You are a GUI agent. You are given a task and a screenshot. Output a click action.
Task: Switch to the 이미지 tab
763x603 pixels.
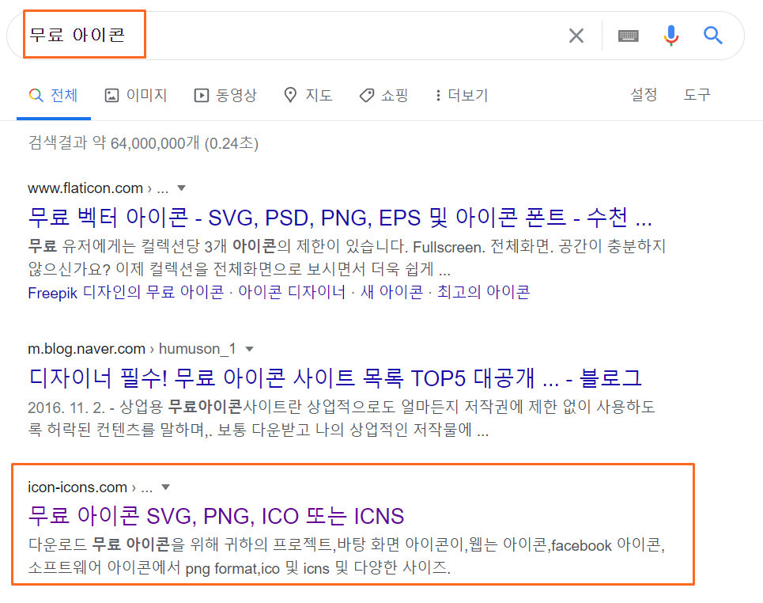[136, 95]
